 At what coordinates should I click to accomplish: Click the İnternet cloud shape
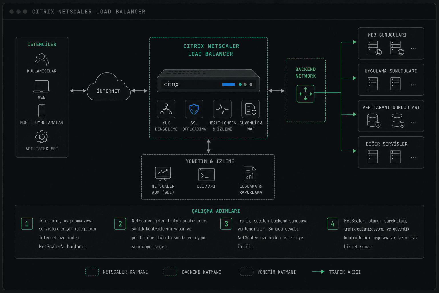point(109,87)
